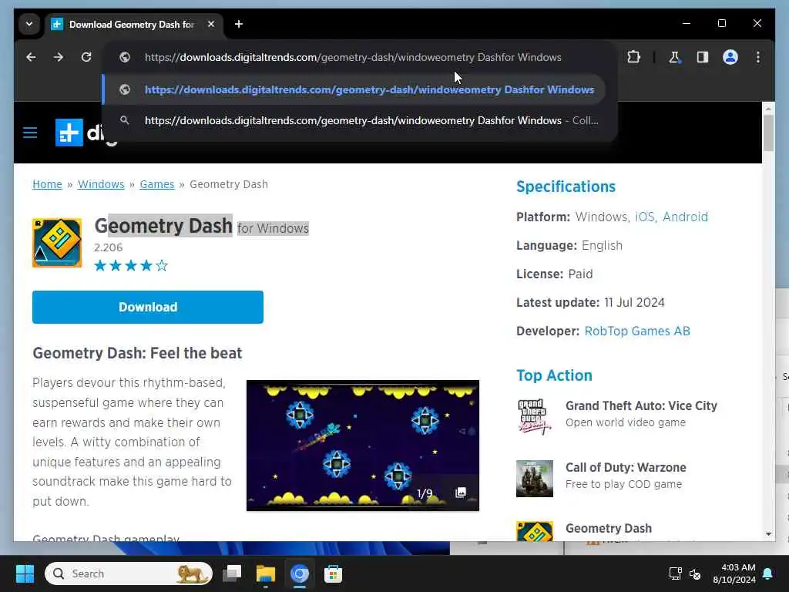This screenshot has height=592, width=789.
Task: Click the scrollbar down arrow
Action: (768, 534)
